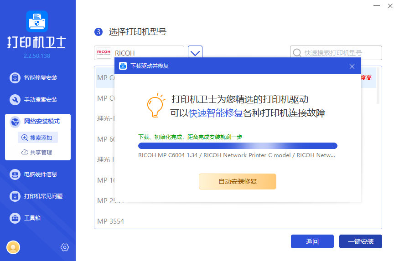
Task: Minimize the main window
Action: click(377, 5)
